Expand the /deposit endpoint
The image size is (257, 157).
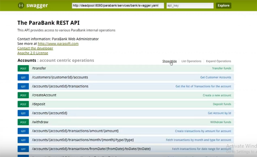[x=39, y=104]
